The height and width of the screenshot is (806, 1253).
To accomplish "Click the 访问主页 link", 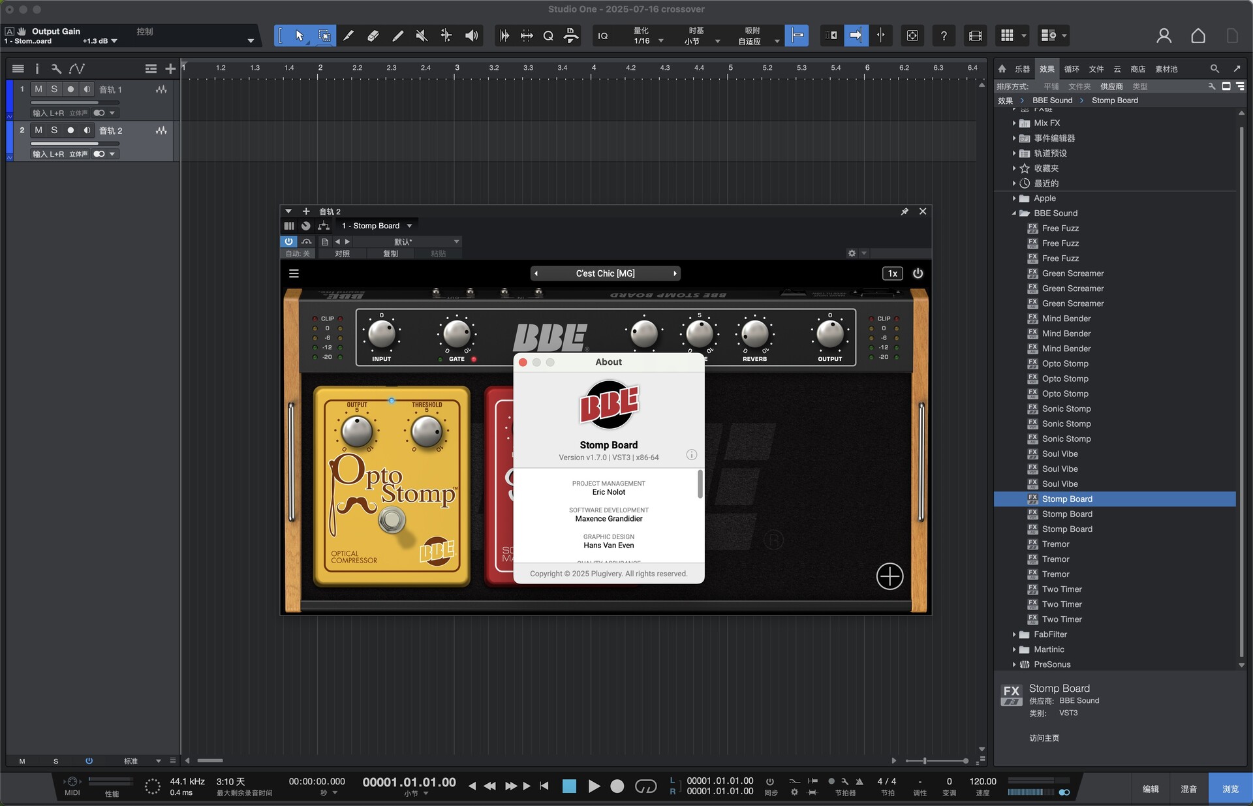I will pos(1044,738).
